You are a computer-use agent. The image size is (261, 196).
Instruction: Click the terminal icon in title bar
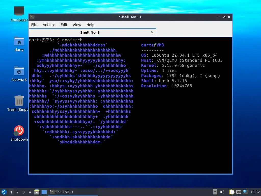[32, 17]
